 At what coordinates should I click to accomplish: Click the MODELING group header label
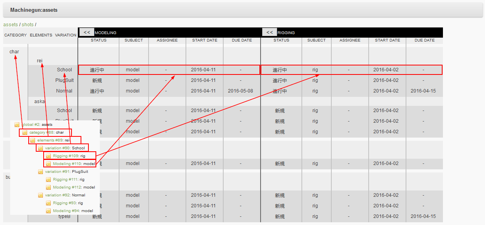tap(105, 33)
